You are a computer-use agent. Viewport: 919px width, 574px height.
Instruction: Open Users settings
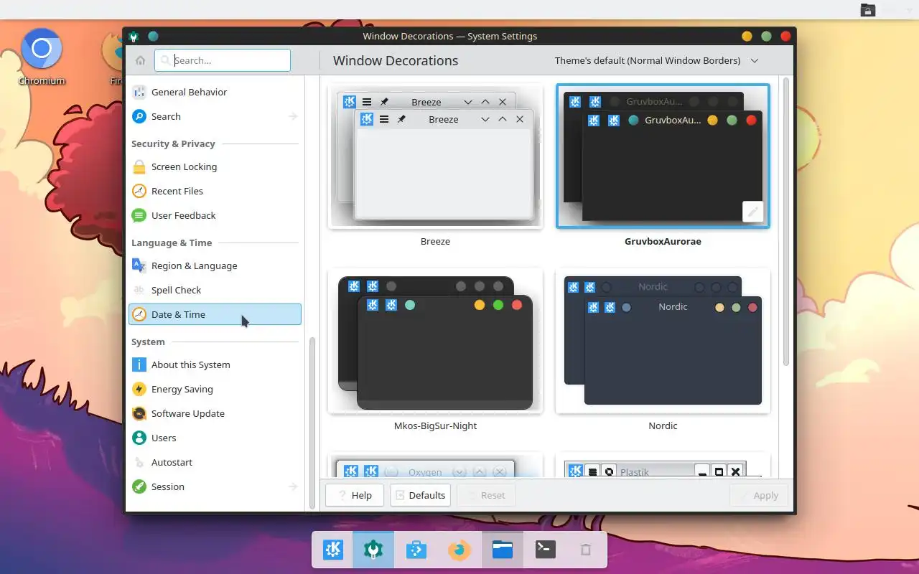215,438
